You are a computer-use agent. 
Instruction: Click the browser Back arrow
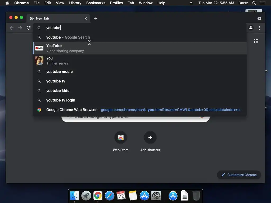click(x=12, y=28)
